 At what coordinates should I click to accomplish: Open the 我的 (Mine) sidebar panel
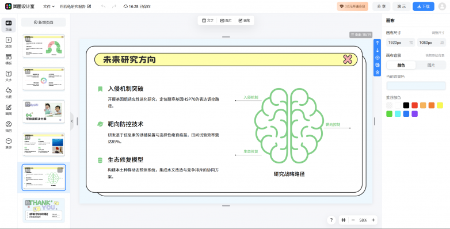(9, 127)
